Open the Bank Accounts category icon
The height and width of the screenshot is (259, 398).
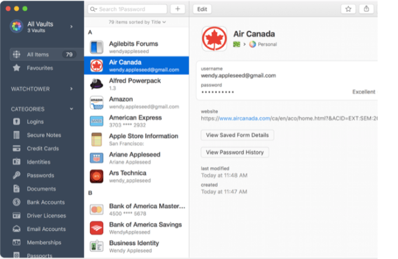point(16,202)
